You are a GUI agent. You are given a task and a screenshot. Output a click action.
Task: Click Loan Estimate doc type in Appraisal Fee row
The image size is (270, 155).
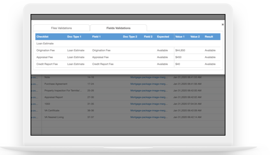(76, 57)
